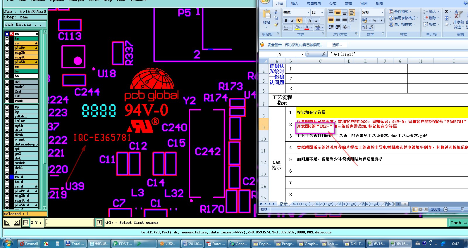Open the font name dropdown showing 宋体
Image resolution: width=468 pixels, height=248 pixels.
click(308, 13)
